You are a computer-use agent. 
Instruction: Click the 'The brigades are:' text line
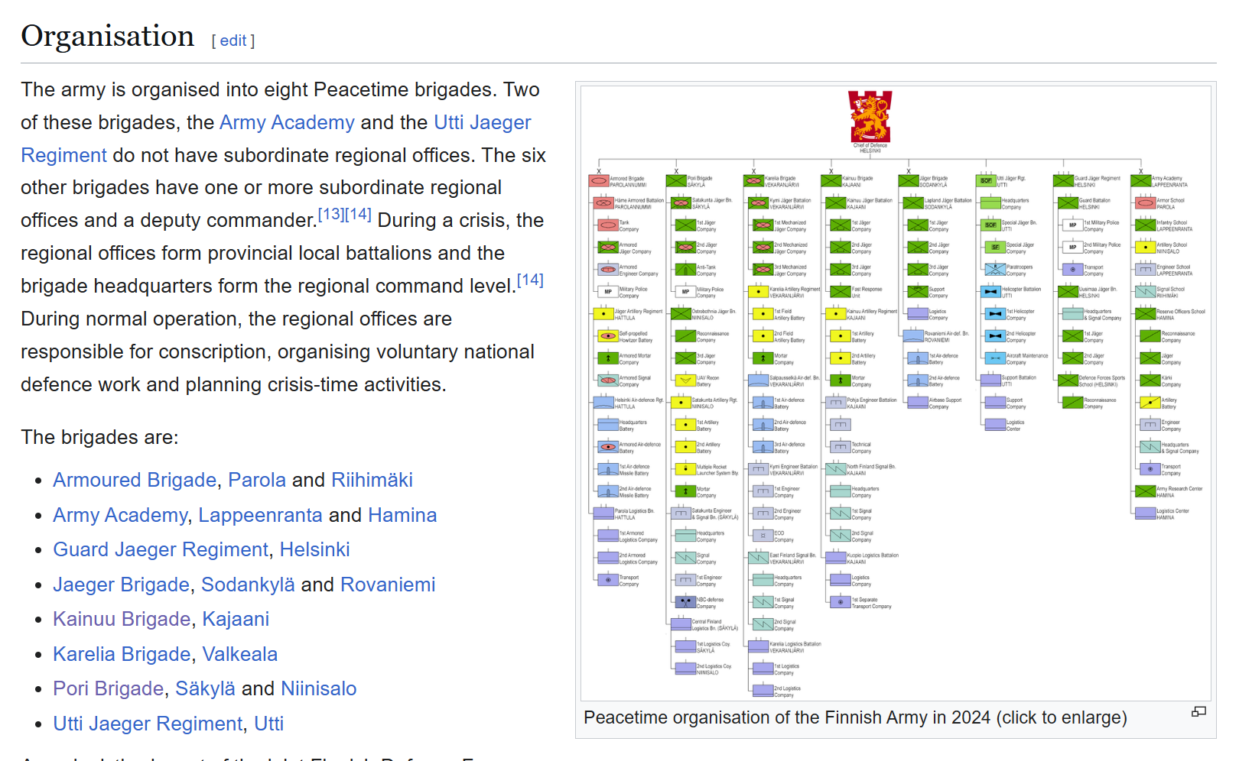[99, 437]
